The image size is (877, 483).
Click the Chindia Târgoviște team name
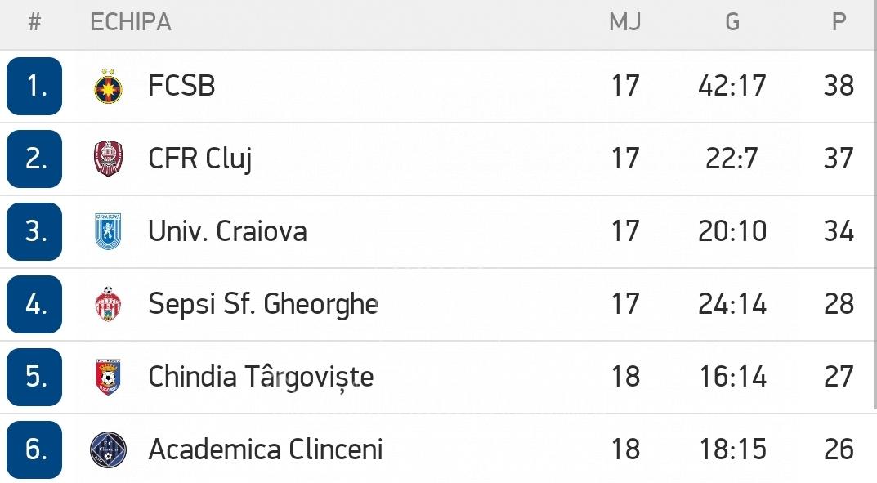[261, 377]
